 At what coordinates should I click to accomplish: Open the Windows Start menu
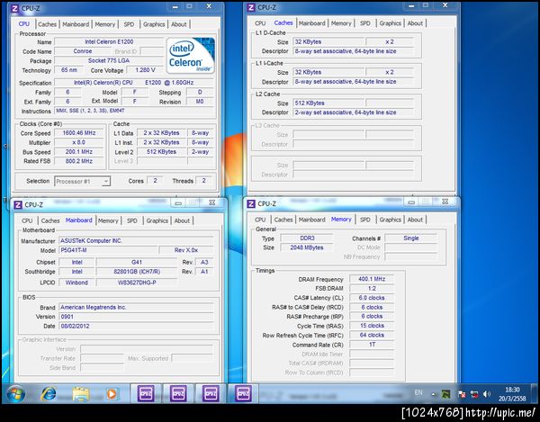point(15,393)
